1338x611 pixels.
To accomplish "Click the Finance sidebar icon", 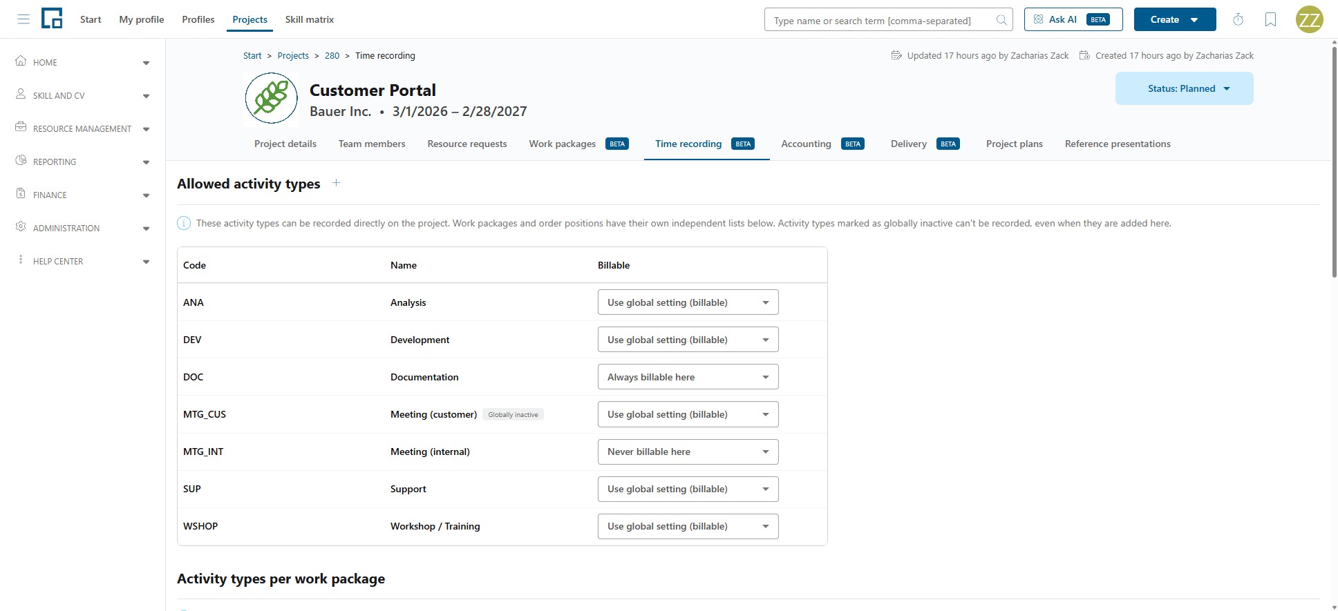I will [21, 193].
